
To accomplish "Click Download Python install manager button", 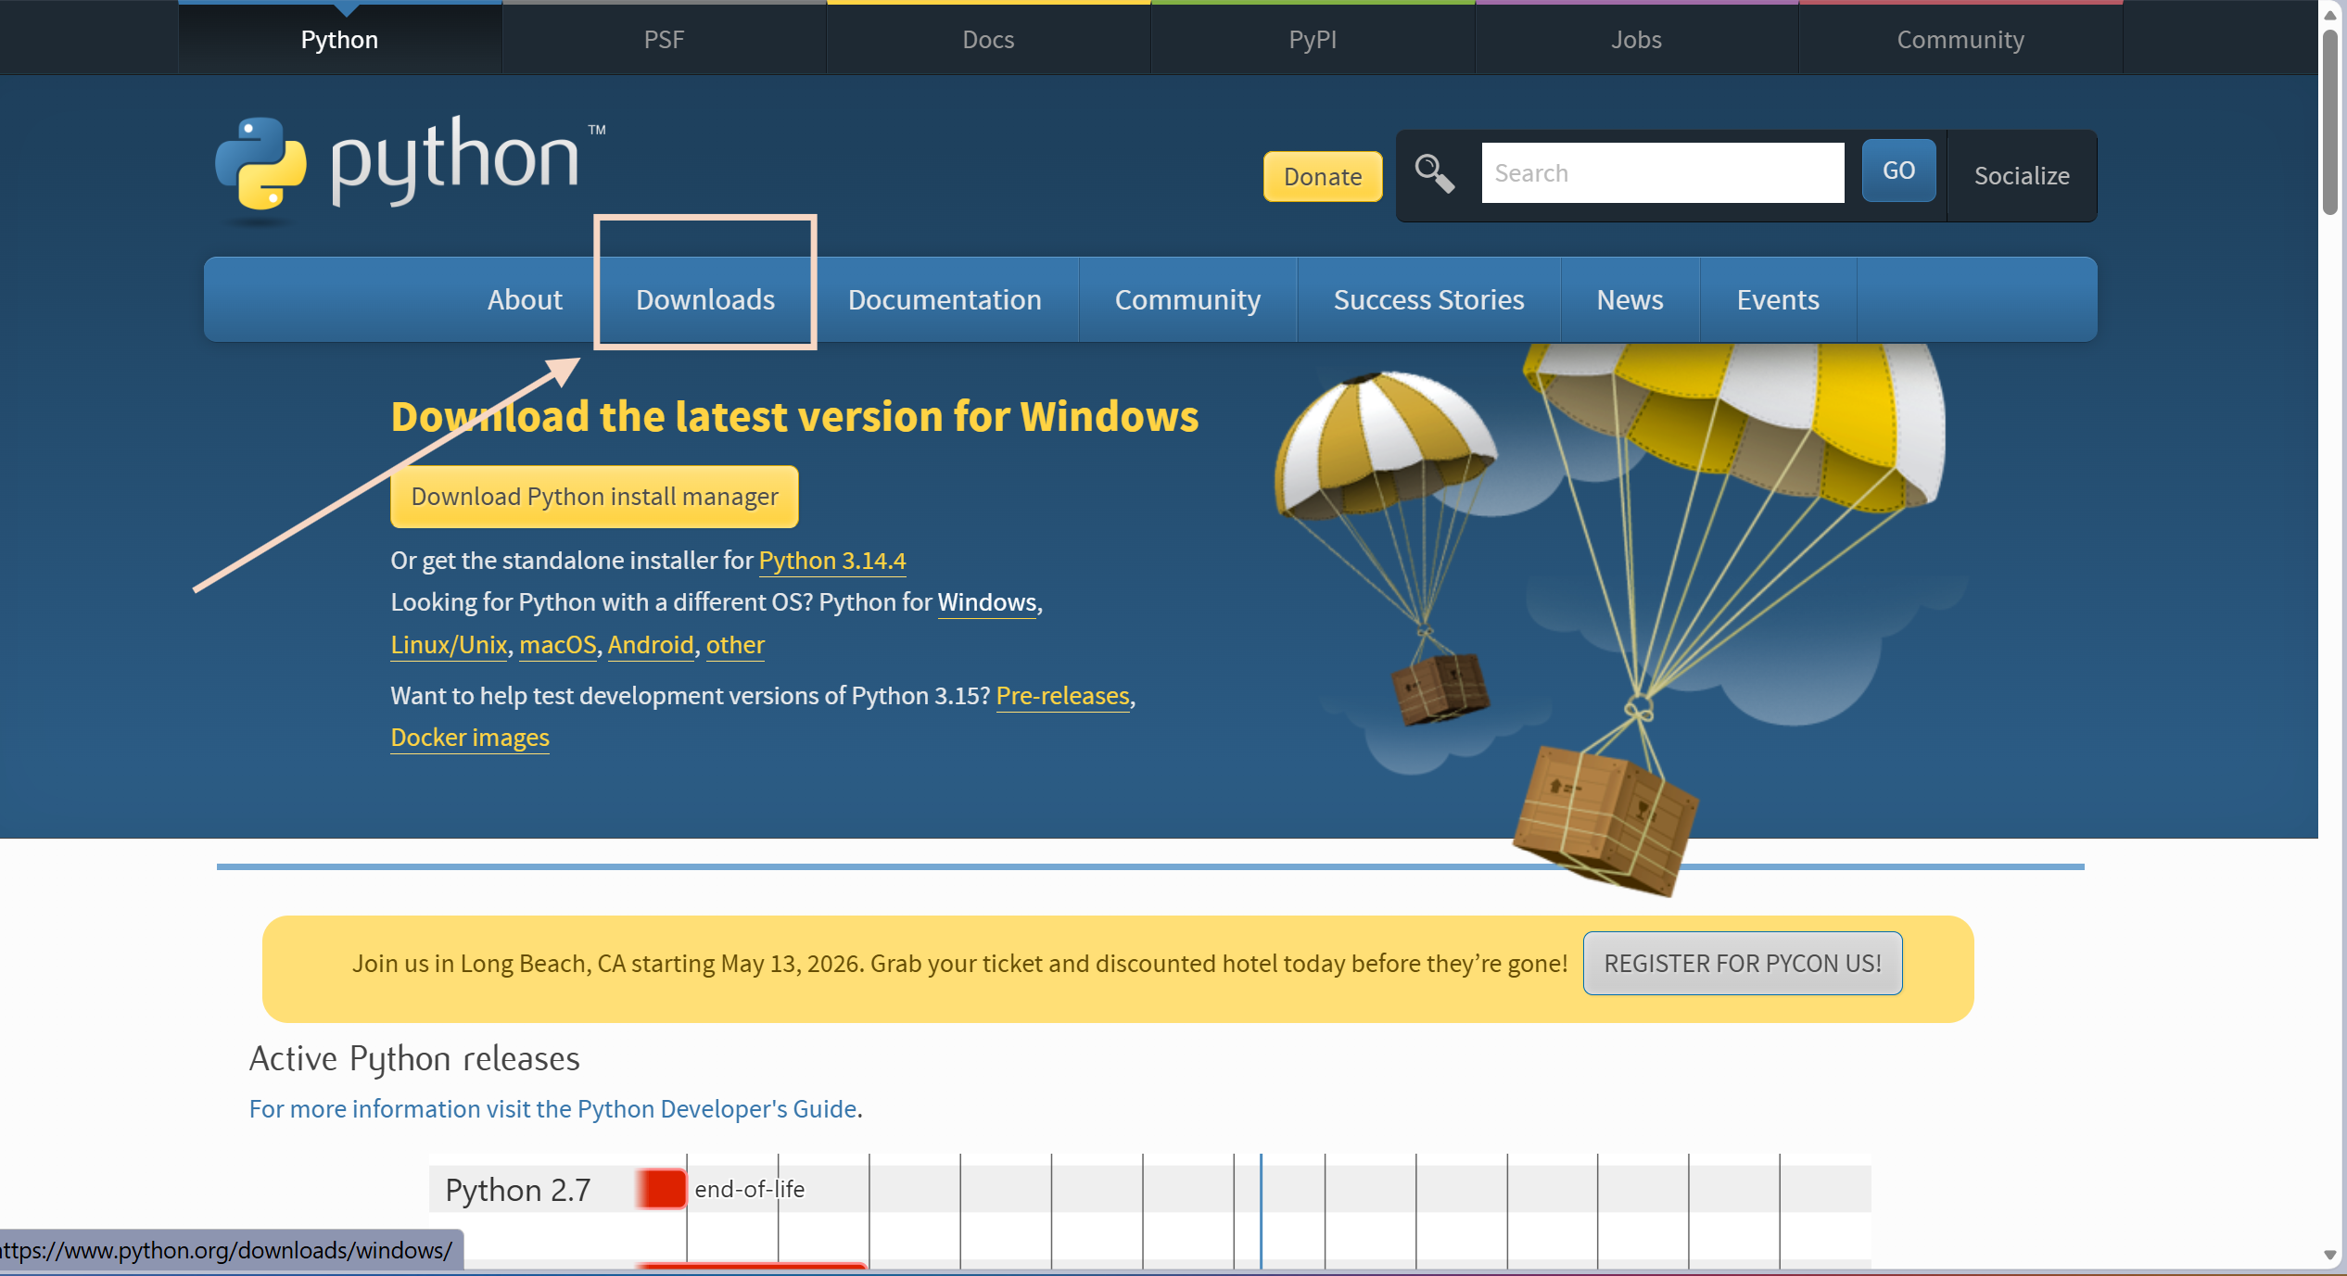I will (594, 497).
